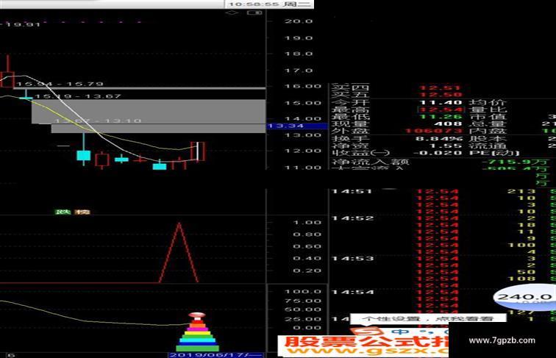
Task: Click the 外盘 value 106073
Action: coord(434,131)
